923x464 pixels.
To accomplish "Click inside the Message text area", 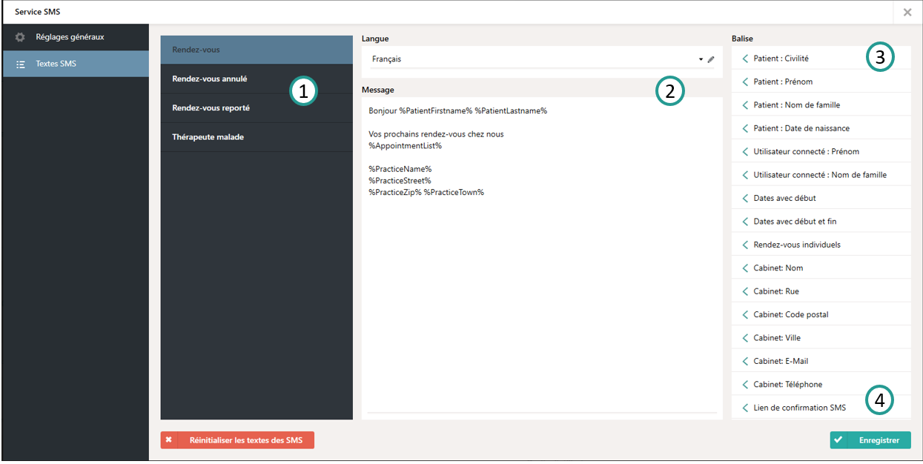I will (x=541, y=296).
